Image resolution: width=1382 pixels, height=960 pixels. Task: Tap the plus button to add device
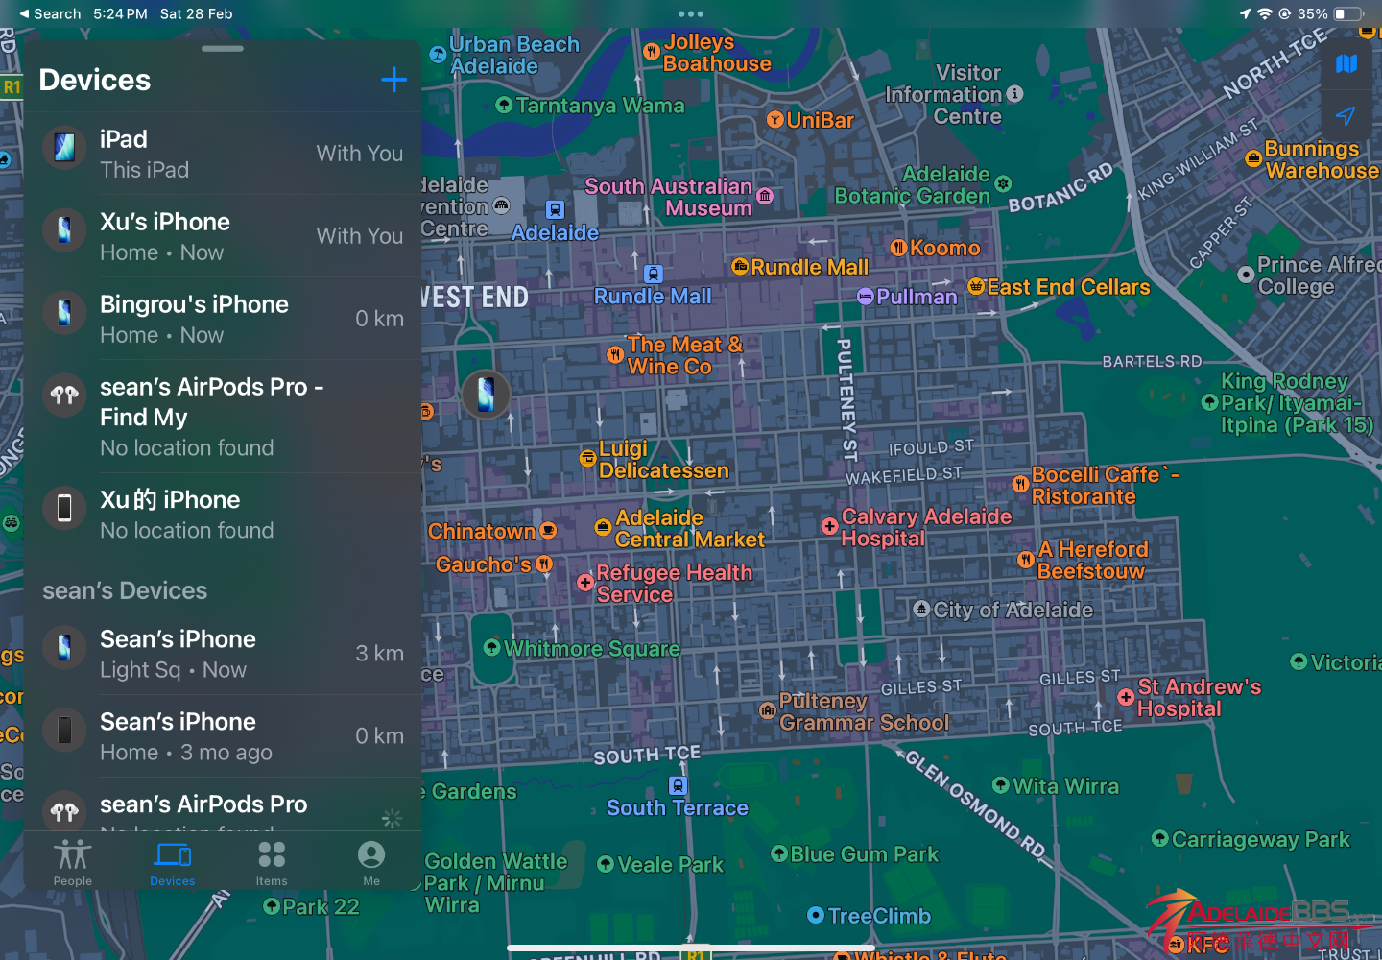(393, 80)
